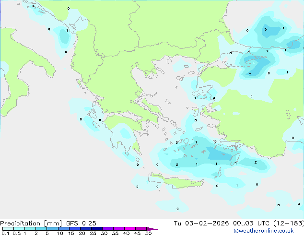
Task: Click the 25–30 mm legend color swatch
Action: (96, 229)
